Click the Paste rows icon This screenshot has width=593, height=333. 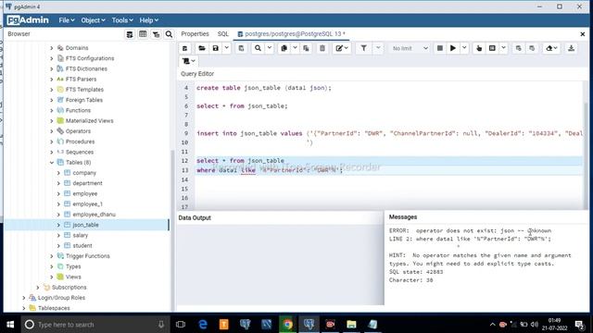coord(306,48)
